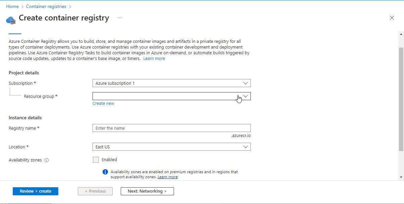The image size is (404, 204).
Task: Navigate to Home via the breadcrumb
Action: [x=12, y=6]
